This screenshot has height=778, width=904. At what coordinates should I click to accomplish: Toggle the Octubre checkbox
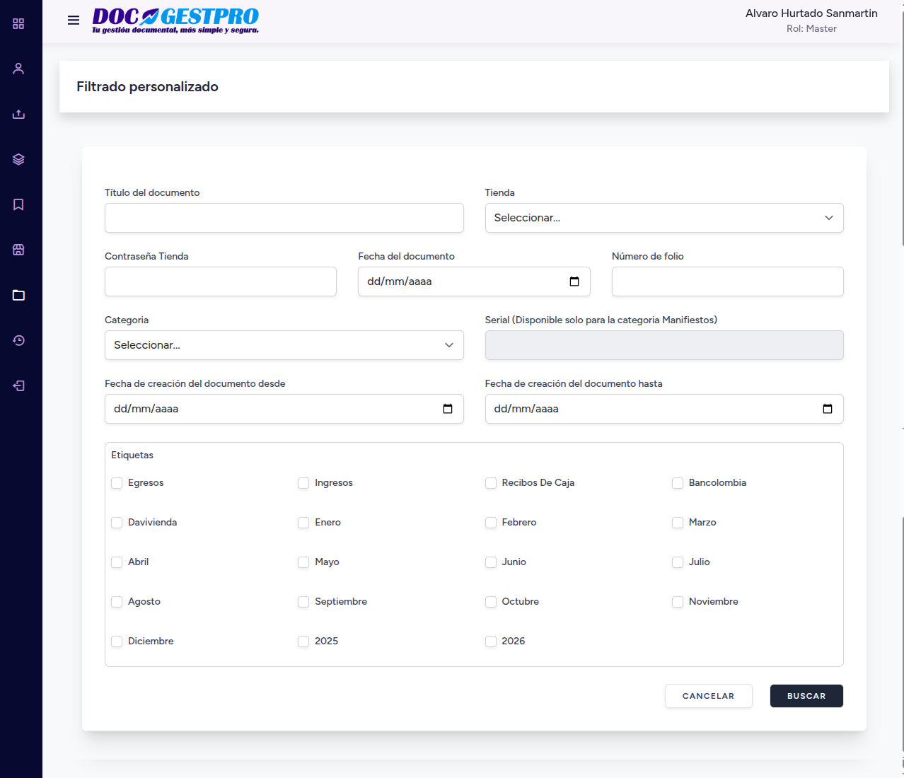click(491, 602)
